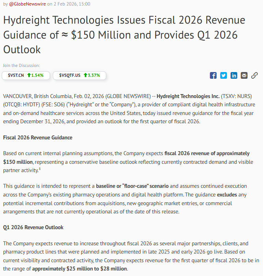This screenshot has width=263, height=276.
Task: Share article on Facebook
Action: coord(213,76)
